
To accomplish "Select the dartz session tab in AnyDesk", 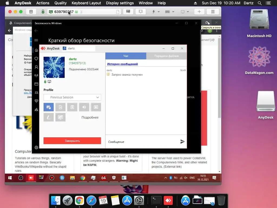I will [79, 48].
